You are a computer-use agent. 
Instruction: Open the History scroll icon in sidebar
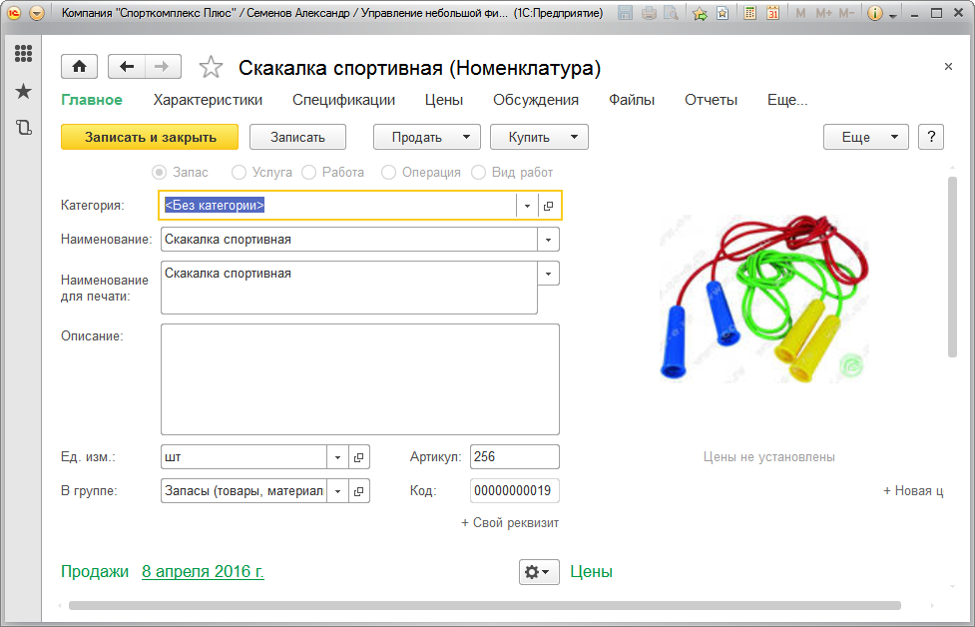(23, 127)
